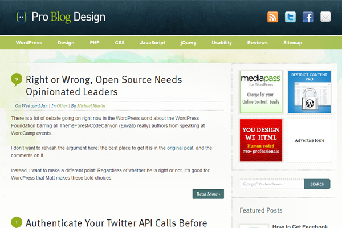Open the RSS feed icon
The height and width of the screenshot is (228, 342).
[x=272, y=17]
